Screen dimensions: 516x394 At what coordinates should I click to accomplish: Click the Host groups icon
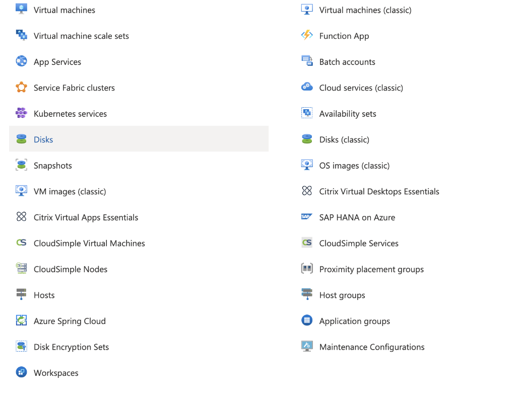307,294
